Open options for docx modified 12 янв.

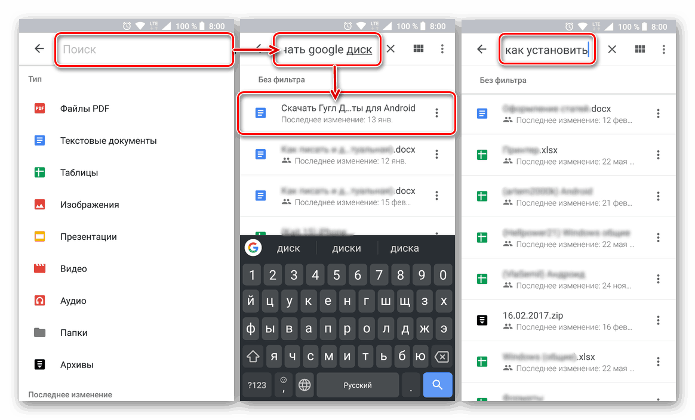tap(436, 154)
